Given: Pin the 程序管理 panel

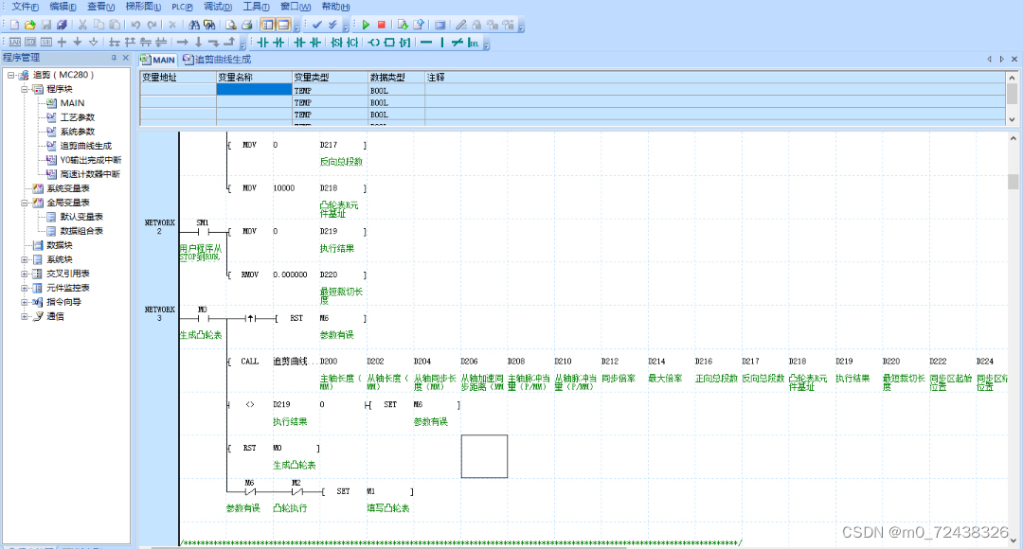Looking at the screenshot, I should coord(114,58).
